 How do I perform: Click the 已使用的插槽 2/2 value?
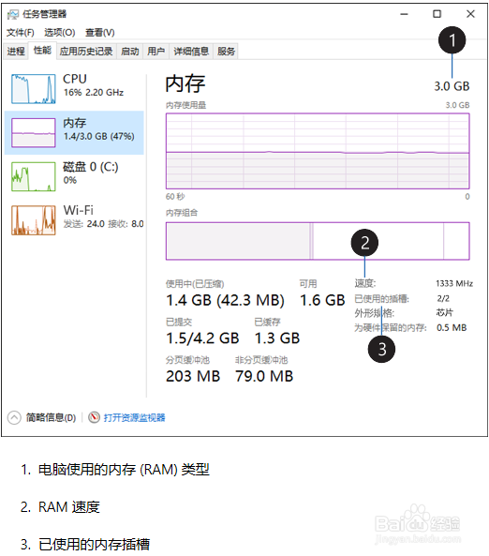click(443, 298)
